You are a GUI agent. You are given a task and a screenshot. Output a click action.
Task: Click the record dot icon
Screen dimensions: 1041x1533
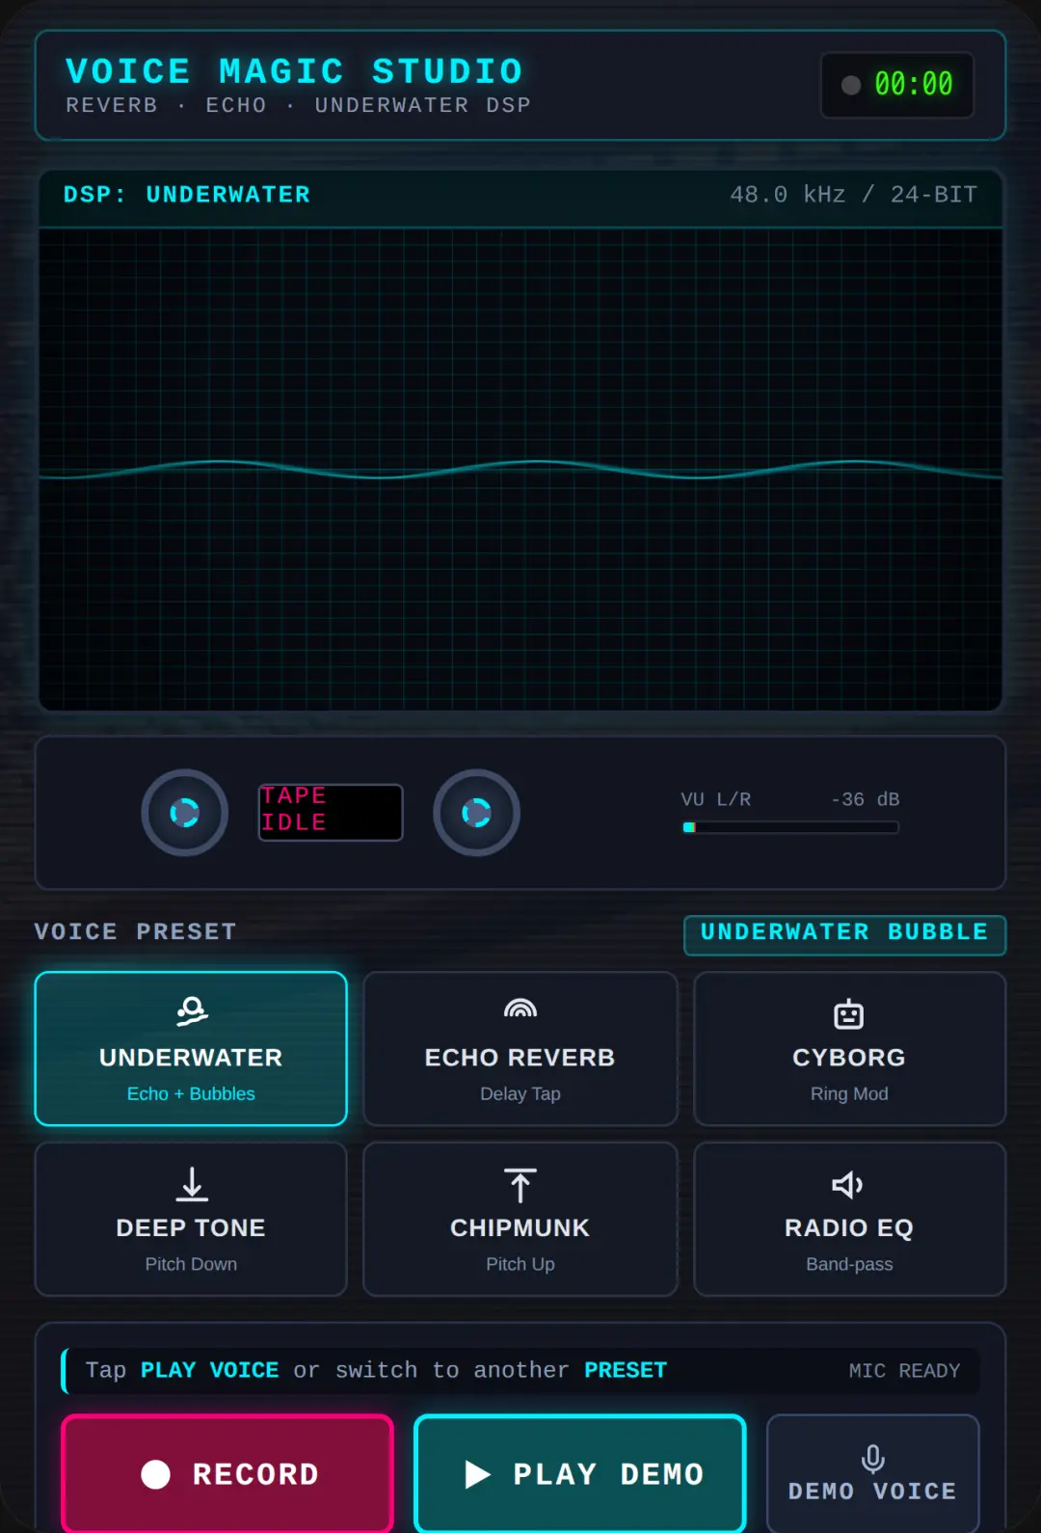tap(156, 1474)
